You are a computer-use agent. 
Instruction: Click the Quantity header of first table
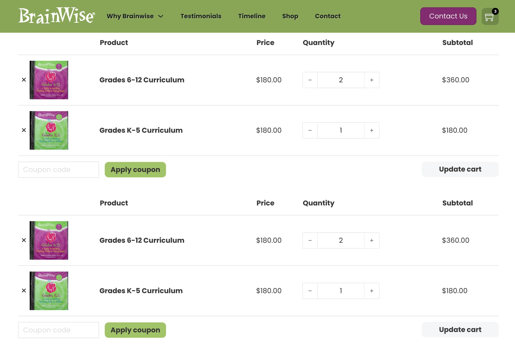[319, 43]
